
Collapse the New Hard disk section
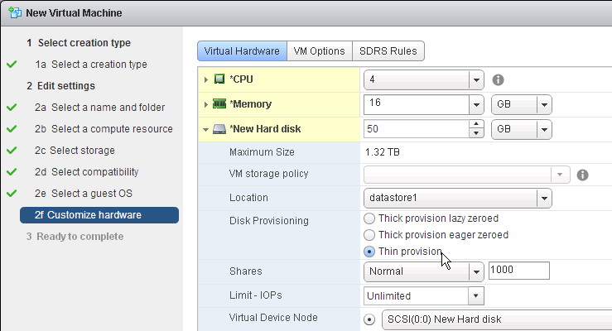[x=206, y=129]
